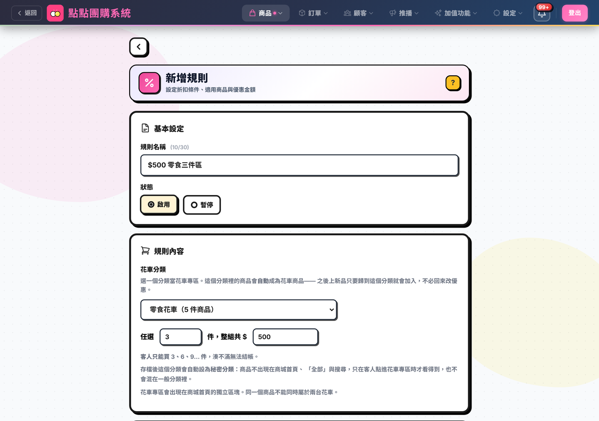This screenshot has height=421, width=599.
Task: Open the 顧客 navigation menu
Action: click(359, 13)
